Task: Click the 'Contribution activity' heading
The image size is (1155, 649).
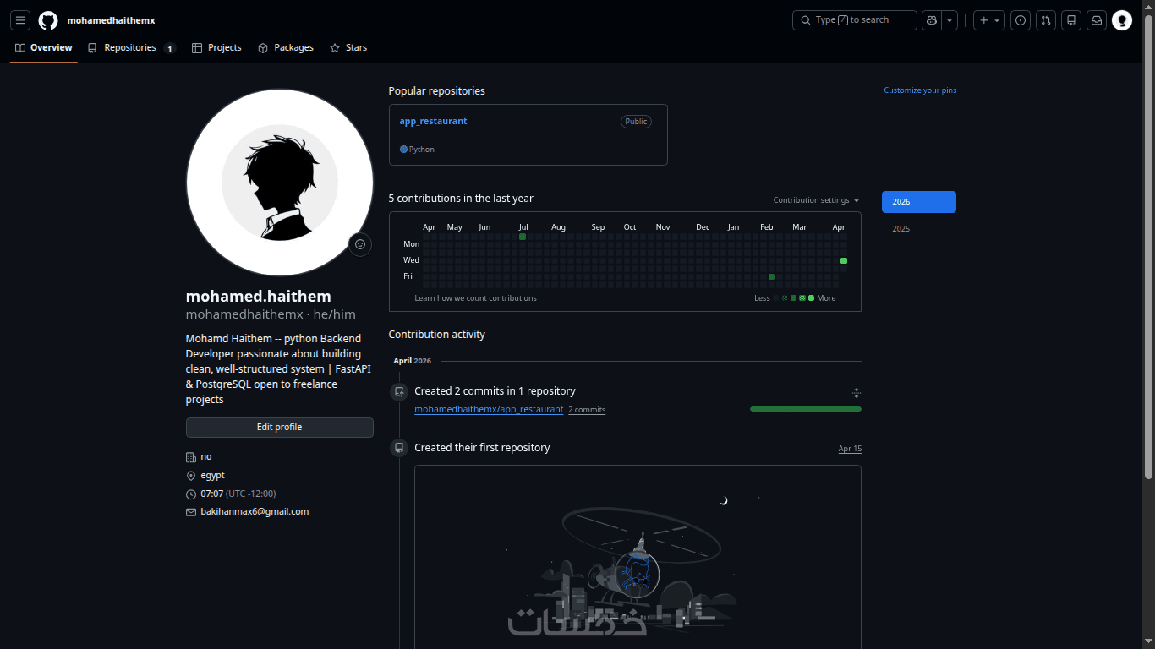Action: pos(437,335)
